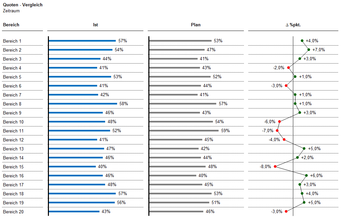Image resolution: width=341 pixels, height=217 pixels.
Task: Click the blue 40% Ist bar for Bereich 15
Action: click(x=73, y=166)
